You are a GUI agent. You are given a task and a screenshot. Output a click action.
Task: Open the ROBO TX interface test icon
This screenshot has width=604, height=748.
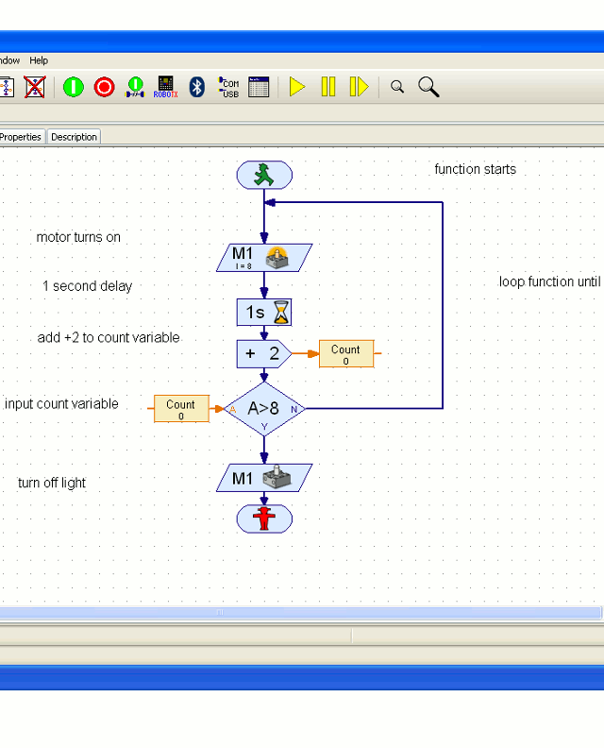[x=165, y=87]
